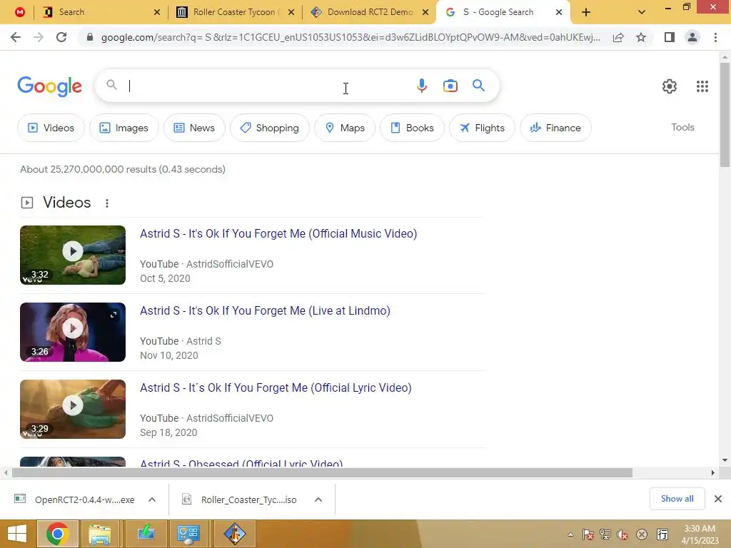Screen dimensions: 731x548
Task: Open the Google apps grid
Action: point(702,86)
